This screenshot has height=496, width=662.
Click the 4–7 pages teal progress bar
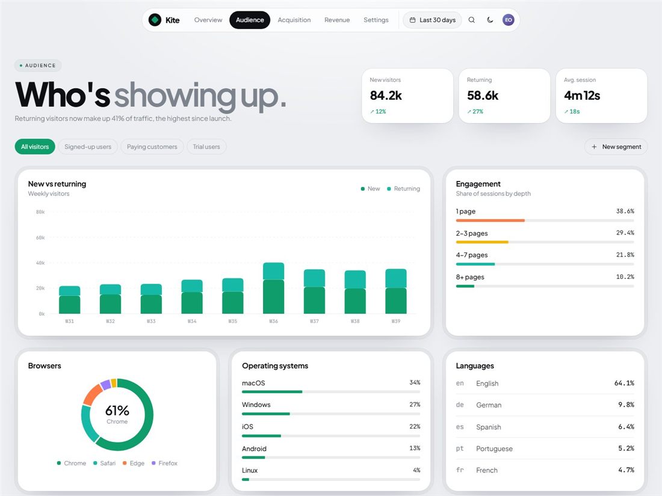(x=475, y=264)
